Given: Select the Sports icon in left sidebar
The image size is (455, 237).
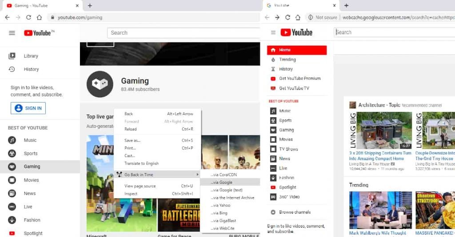Looking at the screenshot, I should pos(12,154).
